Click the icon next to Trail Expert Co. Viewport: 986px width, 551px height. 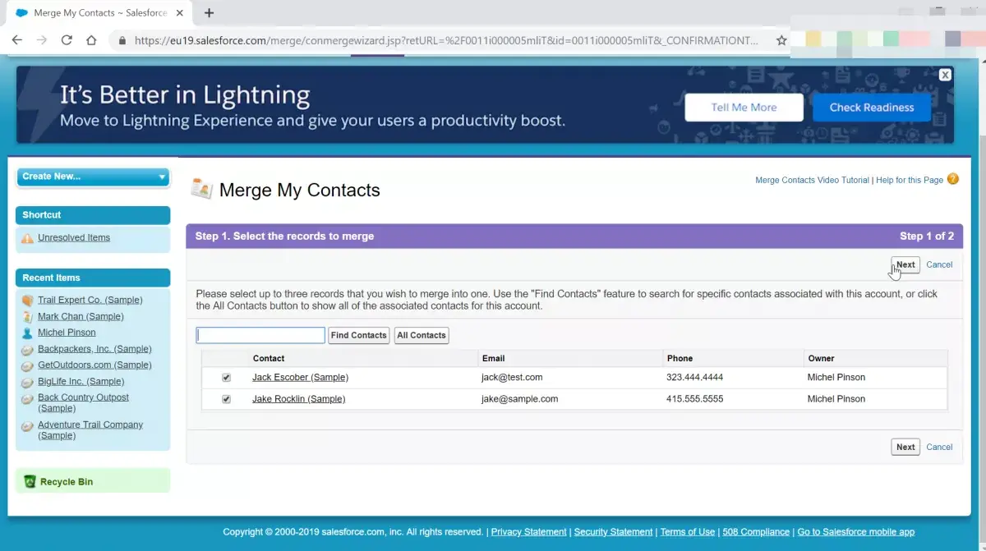(x=28, y=301)
